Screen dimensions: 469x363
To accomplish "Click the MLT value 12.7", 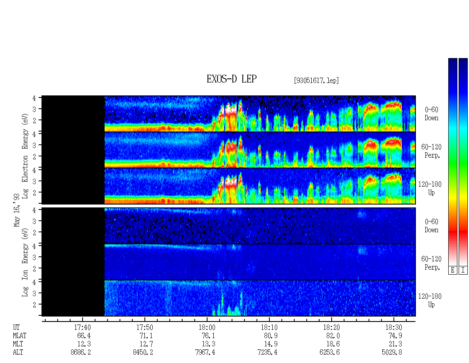I will 146,344.
